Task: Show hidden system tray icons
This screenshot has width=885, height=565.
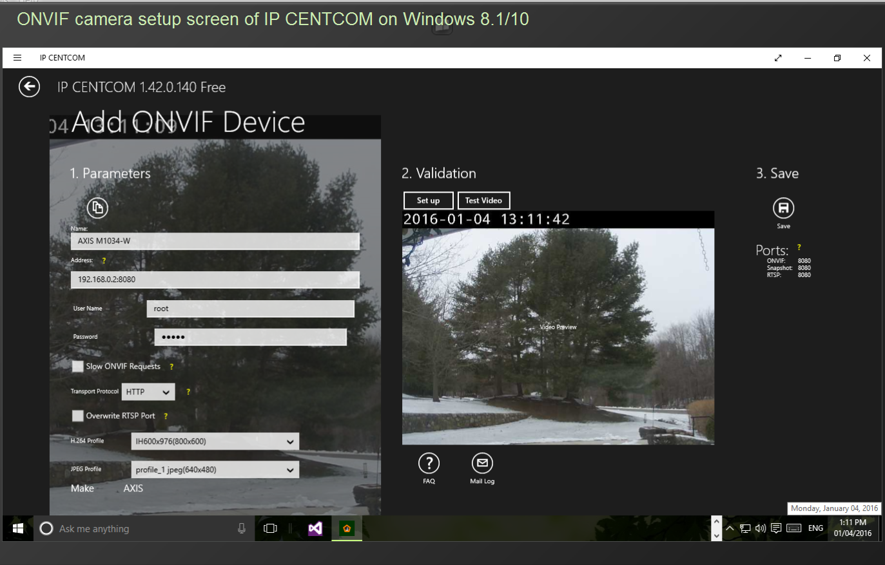Action: pos(730,528)
